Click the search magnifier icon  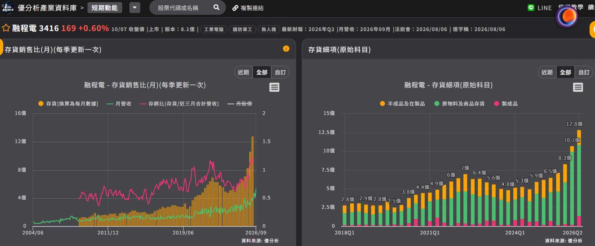pyautogui.click(x=216, y=7)
